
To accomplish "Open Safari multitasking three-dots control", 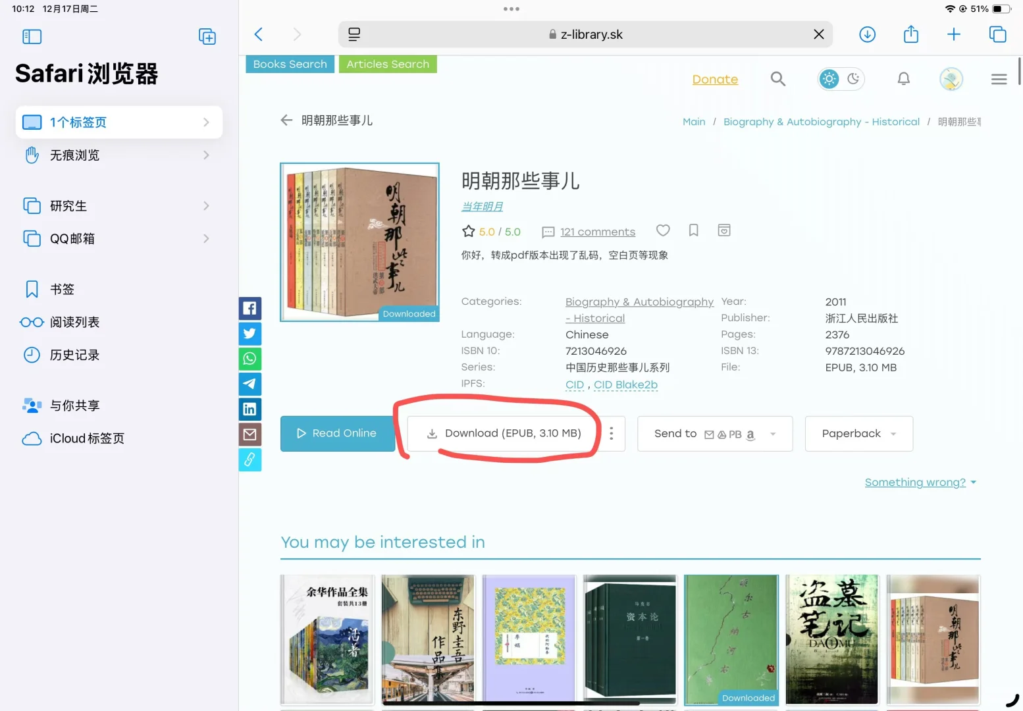I will tap(511, 9).
